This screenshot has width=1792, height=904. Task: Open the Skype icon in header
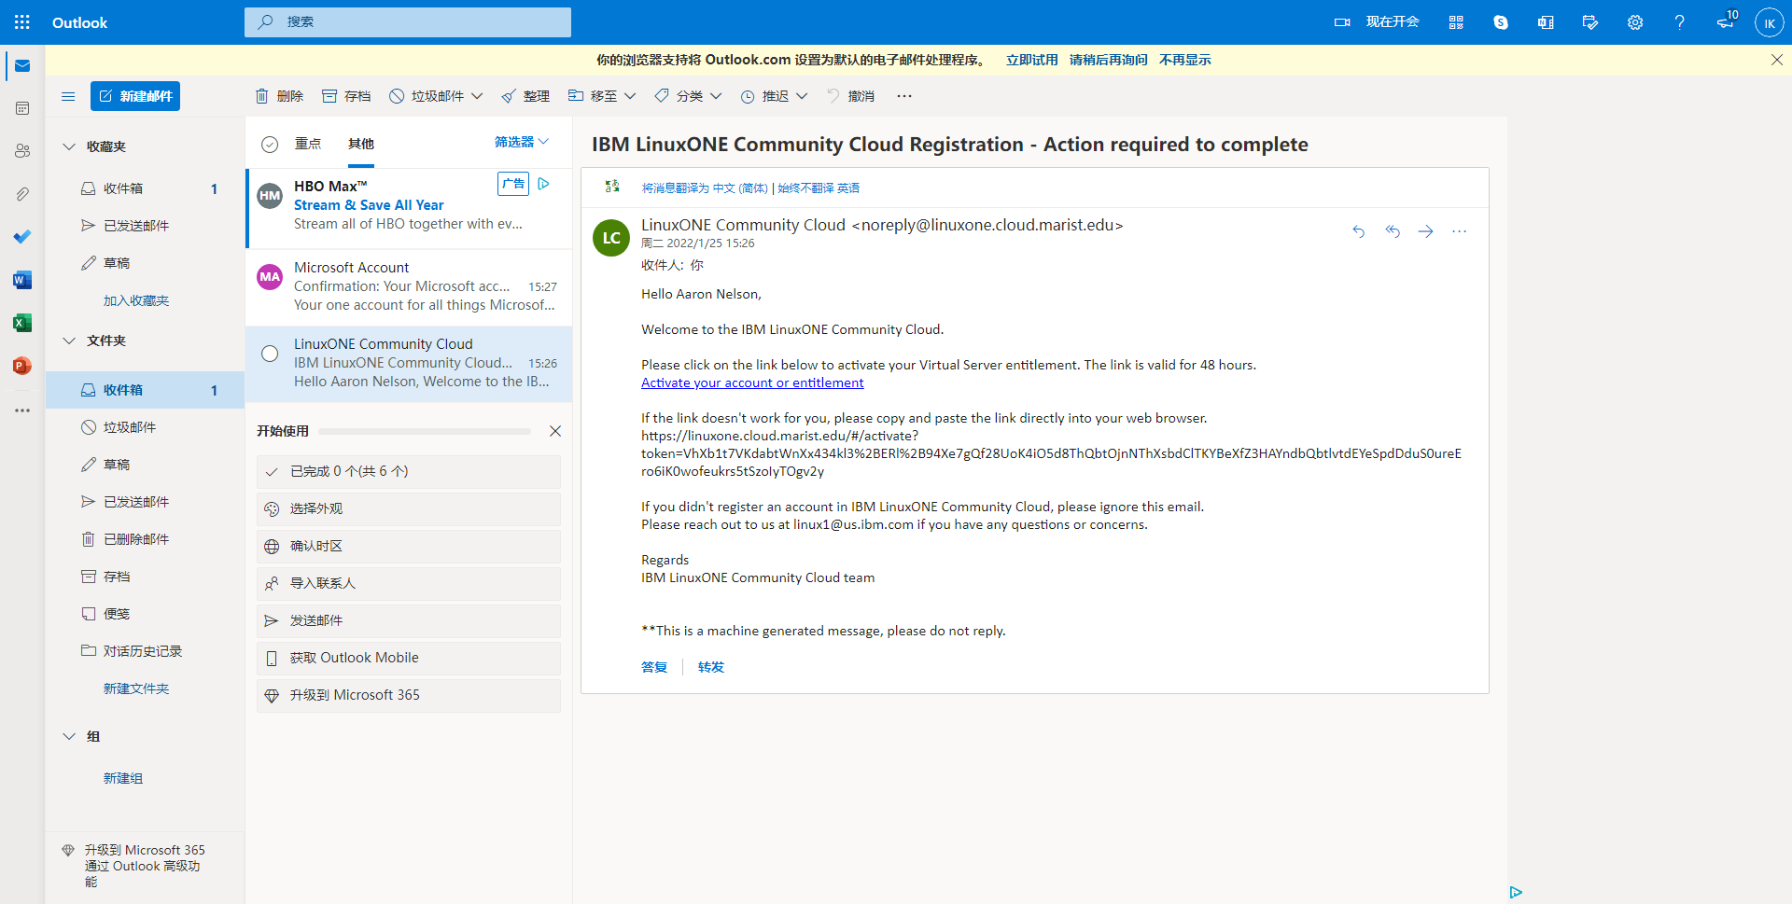tap(1501, 22)
